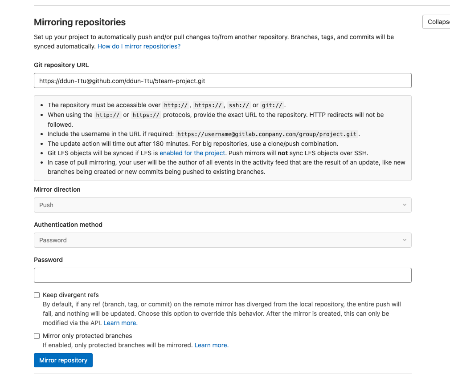Open the Mirror direction dropdown showing Push
Screen dimensions: 450x374
(222, 205)
